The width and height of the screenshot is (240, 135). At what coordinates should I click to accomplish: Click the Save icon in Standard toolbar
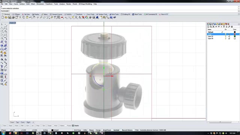click(x=9, y=18)
